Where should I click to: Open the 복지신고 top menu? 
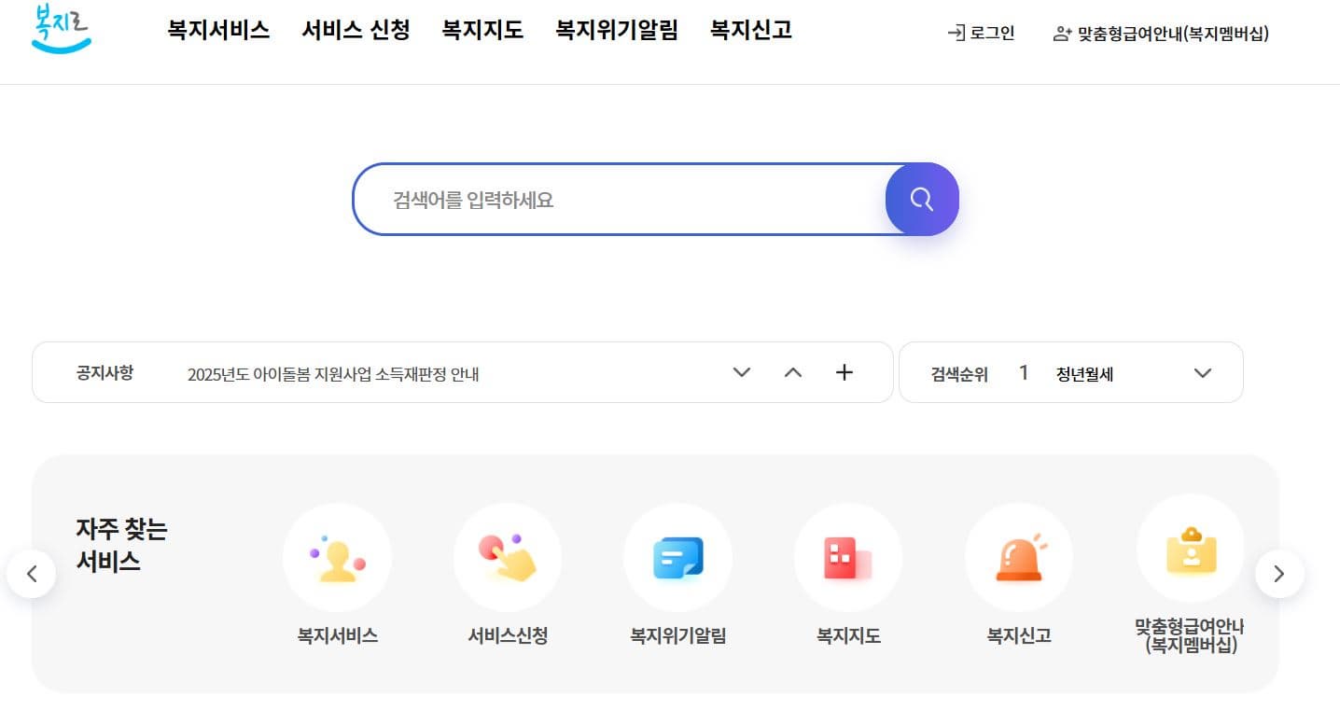tap(751, 30)
